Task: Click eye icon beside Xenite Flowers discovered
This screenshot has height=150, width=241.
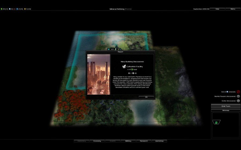Action: tap(238, 96)
